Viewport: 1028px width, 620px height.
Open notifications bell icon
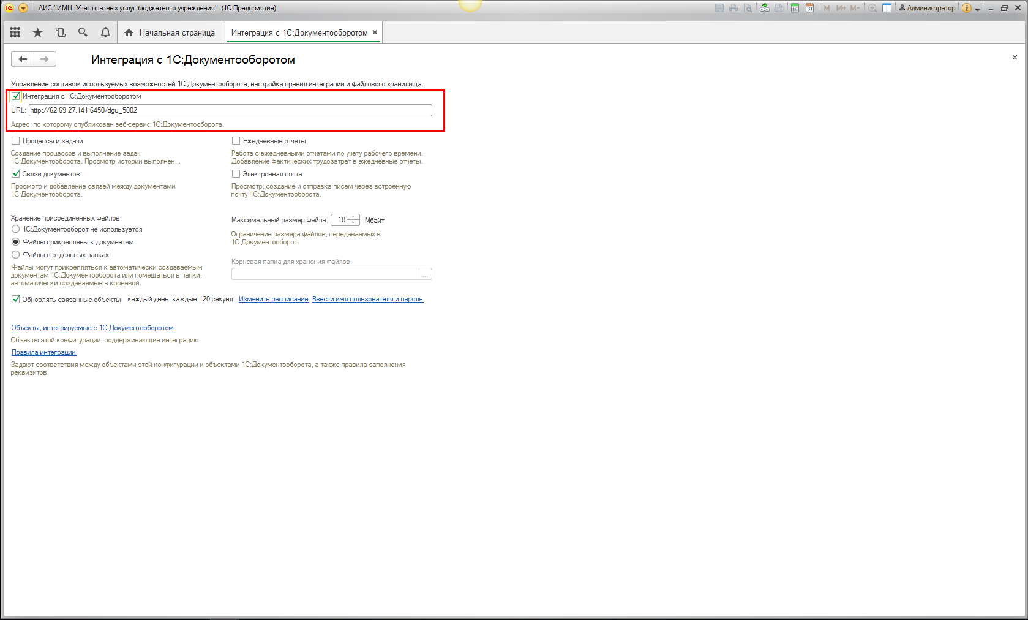pyautogui.click(x=105, y=32)
